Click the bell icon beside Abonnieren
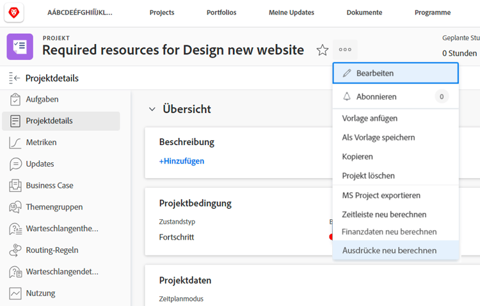 pos(347,96)
